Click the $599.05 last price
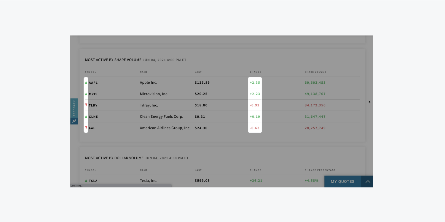The height and width of the screenshot is (222, 445). point(202,181)
